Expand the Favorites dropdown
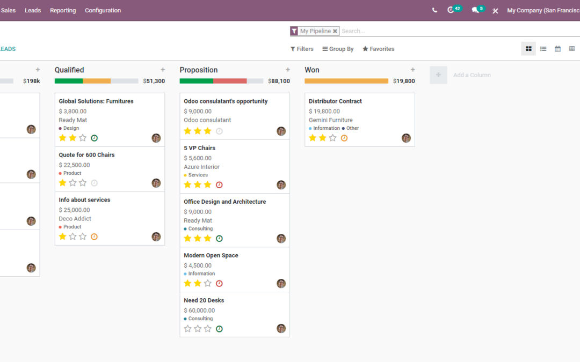Viewport: 580px width, 362px height. (379, 49)
